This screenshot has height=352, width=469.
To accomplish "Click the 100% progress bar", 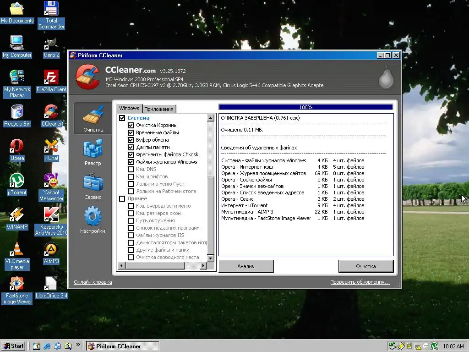I will click(x=305, y=107).
